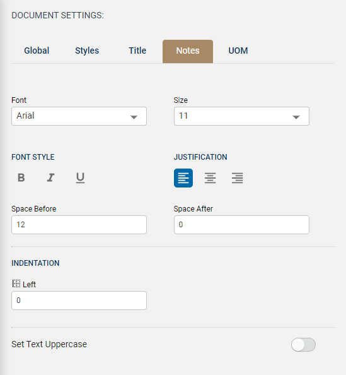The image size is (346, 375).
Task: Open the Title tab
Action: [x=137, y=51]
